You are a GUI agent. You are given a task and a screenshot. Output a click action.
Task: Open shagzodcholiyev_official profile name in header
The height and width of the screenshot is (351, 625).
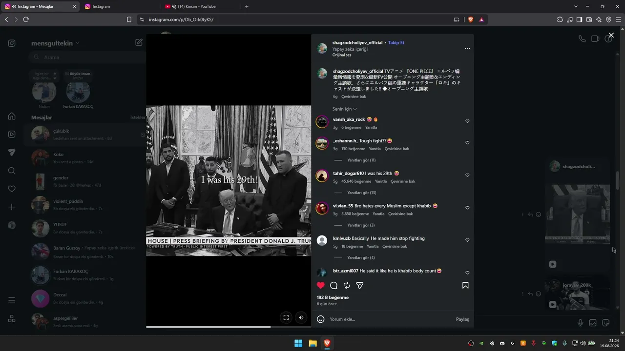coord(357,43)
